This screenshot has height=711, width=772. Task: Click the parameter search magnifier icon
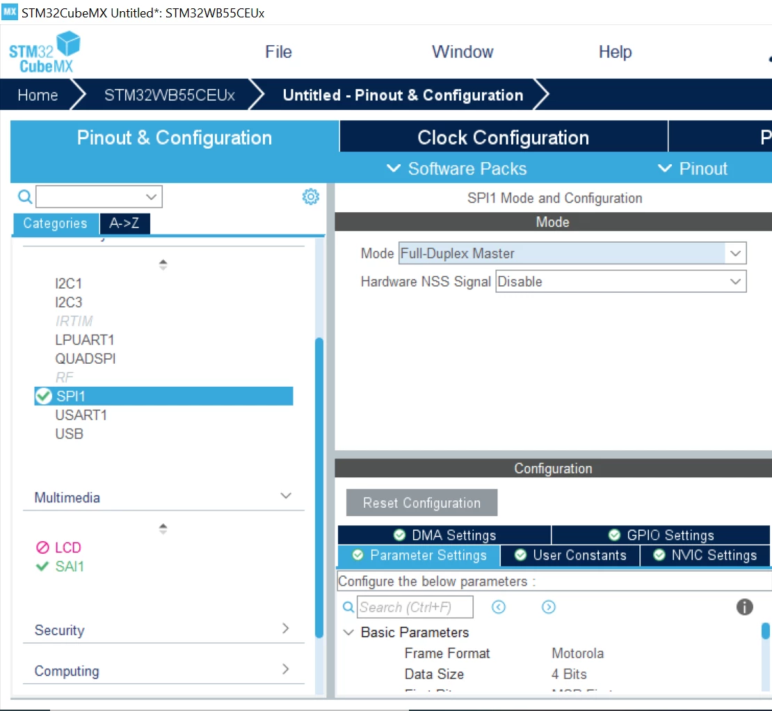click(x=348, y=607)
